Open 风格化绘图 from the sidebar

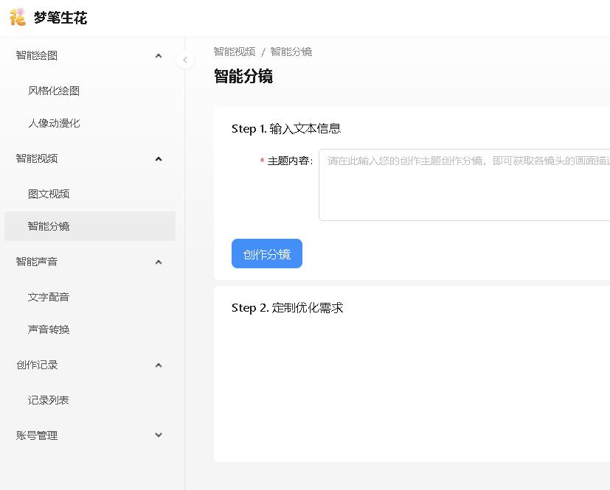pyautogui.click(x=54, y=91)
